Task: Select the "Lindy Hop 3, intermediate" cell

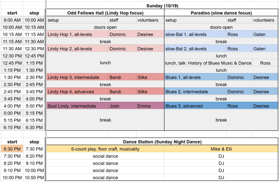Action: pyautogui.click(x=77, y=78)
